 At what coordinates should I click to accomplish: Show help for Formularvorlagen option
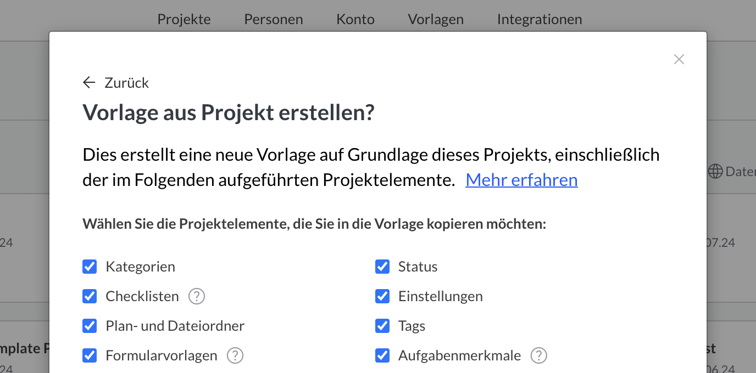tap(235, 356)
